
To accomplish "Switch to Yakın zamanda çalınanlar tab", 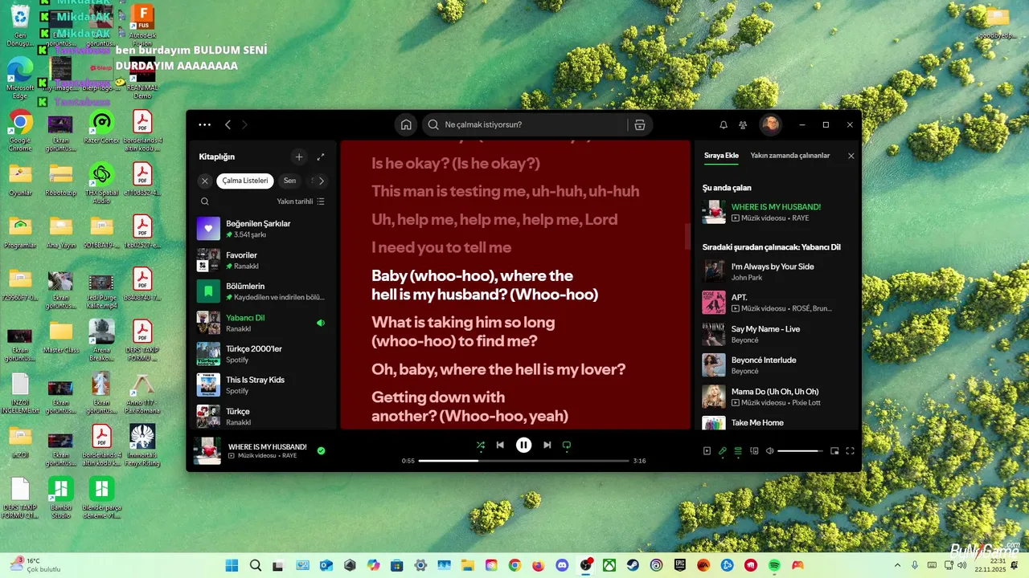I will (790, 156).
